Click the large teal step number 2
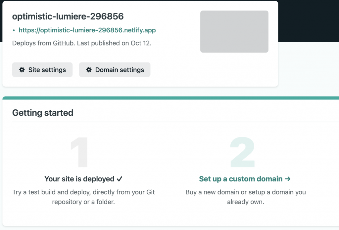This screenshot has height=230, width=339. click(243, 152)
